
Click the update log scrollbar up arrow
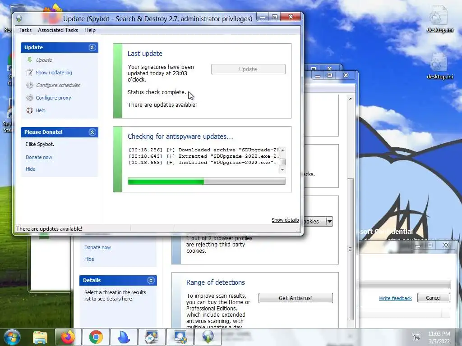282,150
